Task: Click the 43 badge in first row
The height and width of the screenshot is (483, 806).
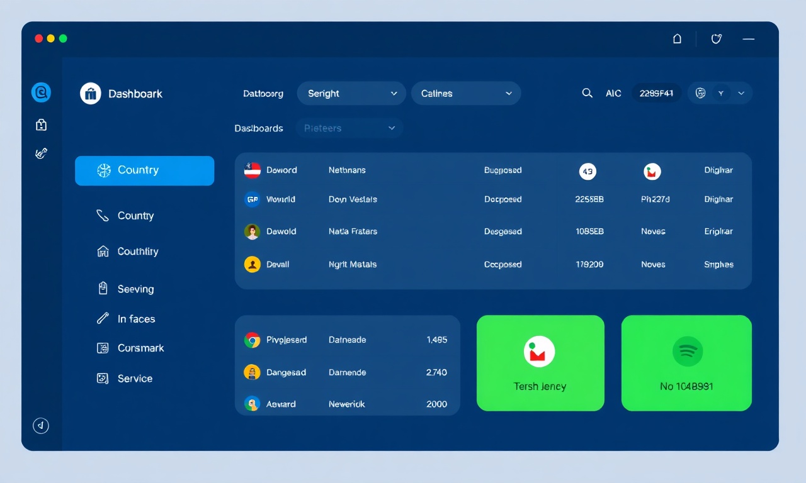Action: pos(587,171)
